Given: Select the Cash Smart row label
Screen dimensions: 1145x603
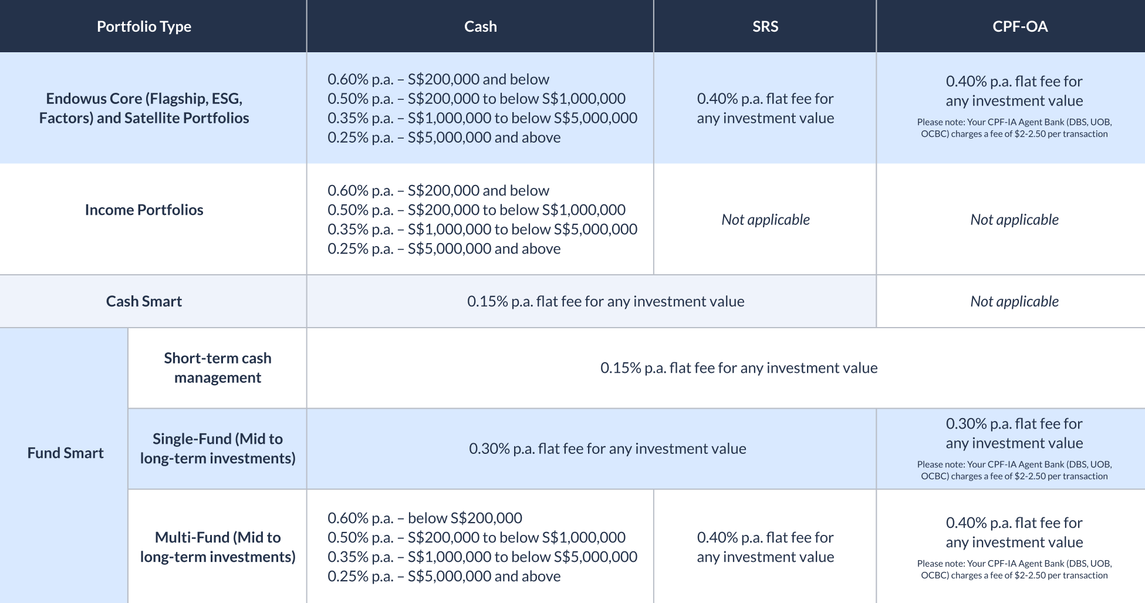Looking at the screenshot, I should pos(144,301).
